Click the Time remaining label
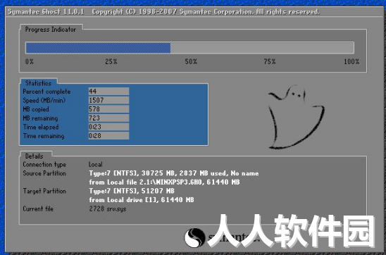 point(44,136)
